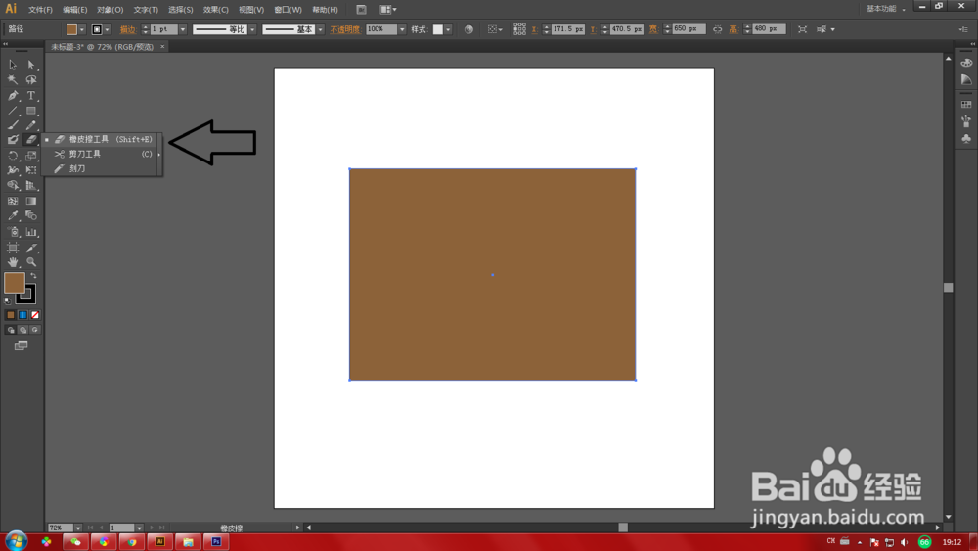Select the Pen tool
The width and height of the screenshot is (978, 551).
click(x=13, y=96)
